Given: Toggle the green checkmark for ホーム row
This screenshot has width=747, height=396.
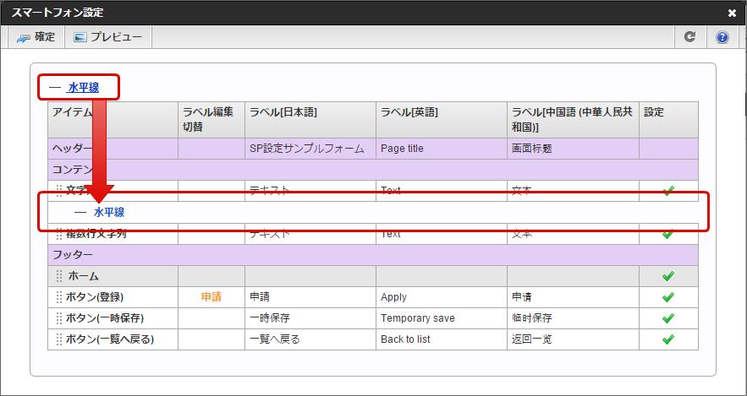Looking at the screenshot, I should pyautogui.click(x=667, y=276).
